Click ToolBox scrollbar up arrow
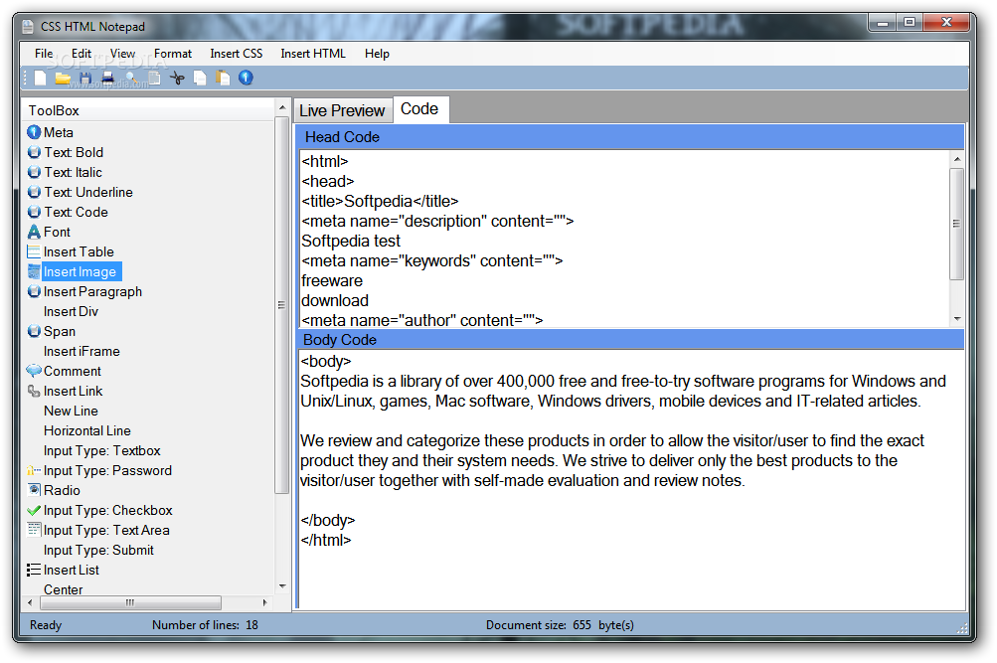Image resolution: width=997 pixels, height=663 pixels. 282,107
